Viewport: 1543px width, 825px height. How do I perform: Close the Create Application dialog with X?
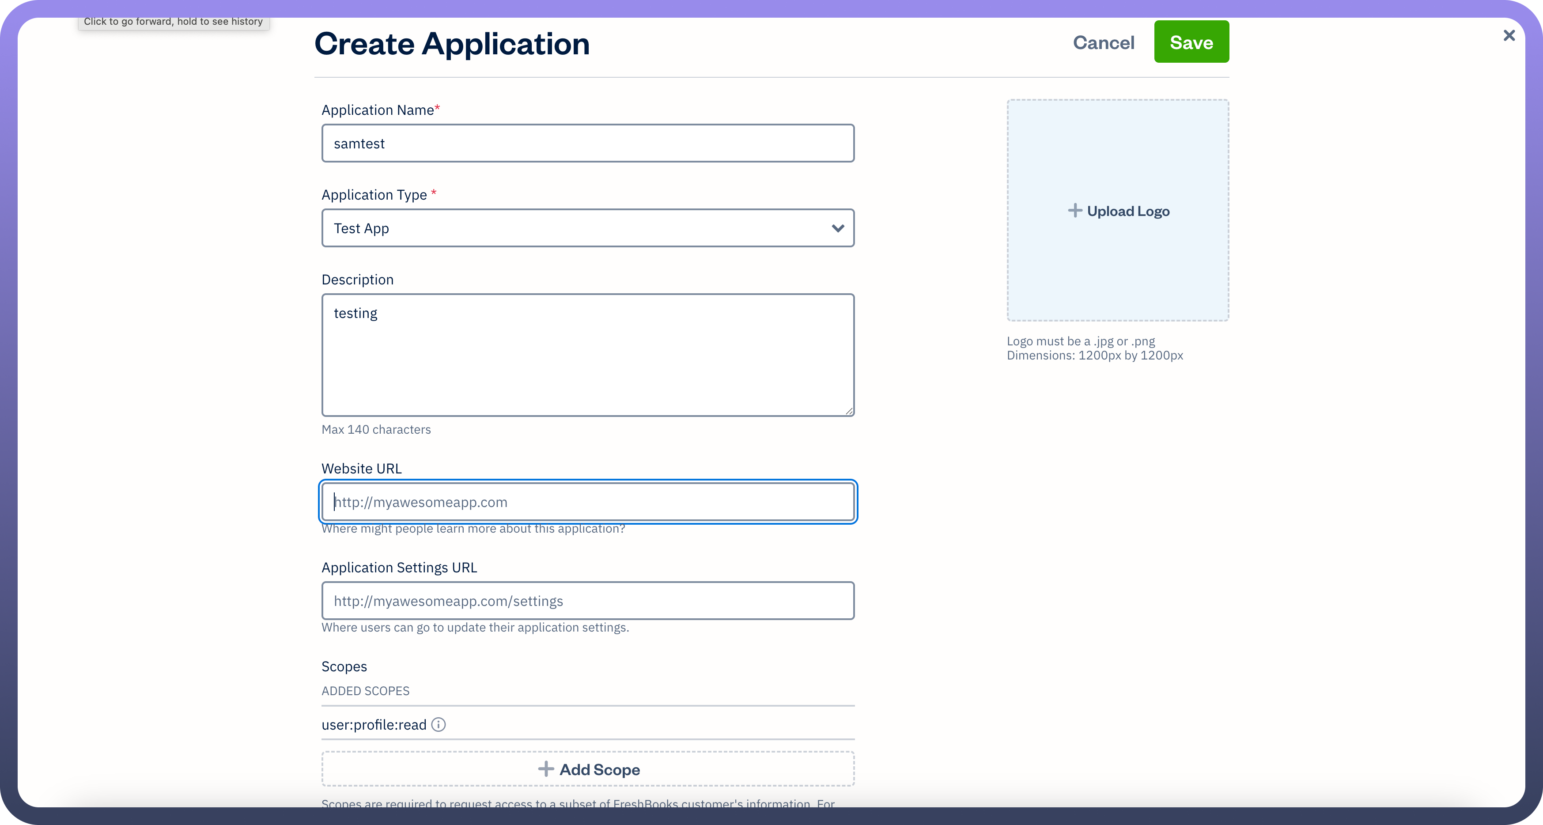point(1509,36)
